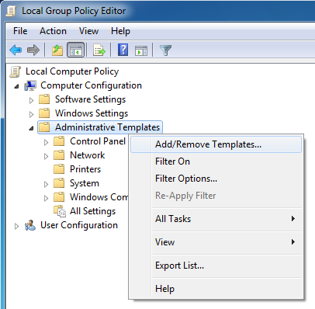Click the Local Group Policy Editor title icon
The image size is (315, 309).
coord(12,11)
